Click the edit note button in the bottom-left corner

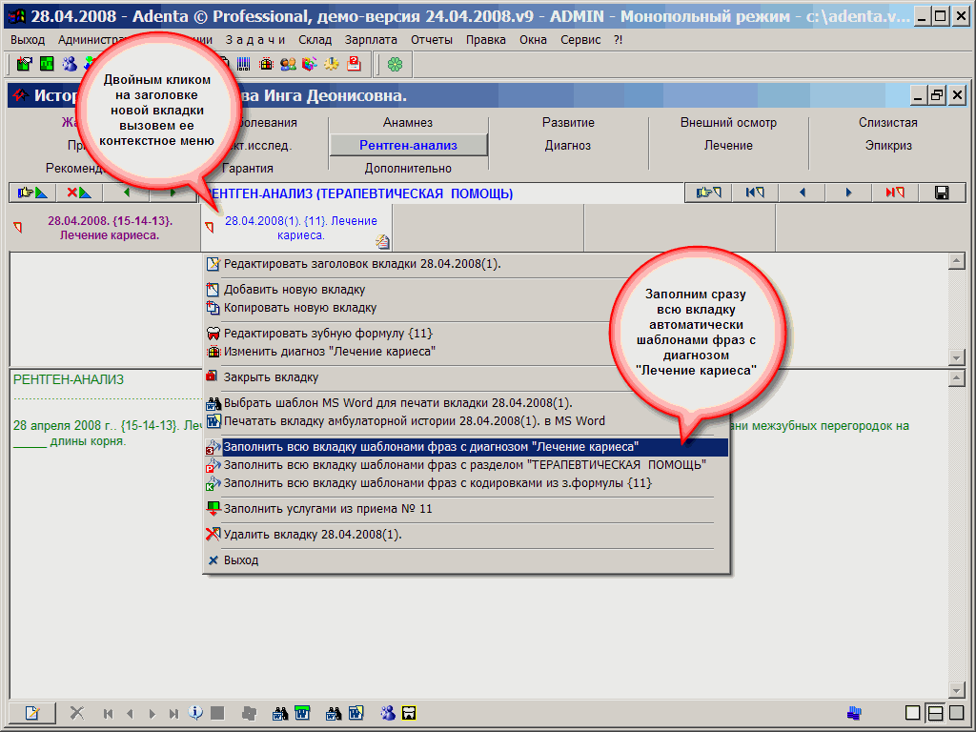(x=32, y=712)
